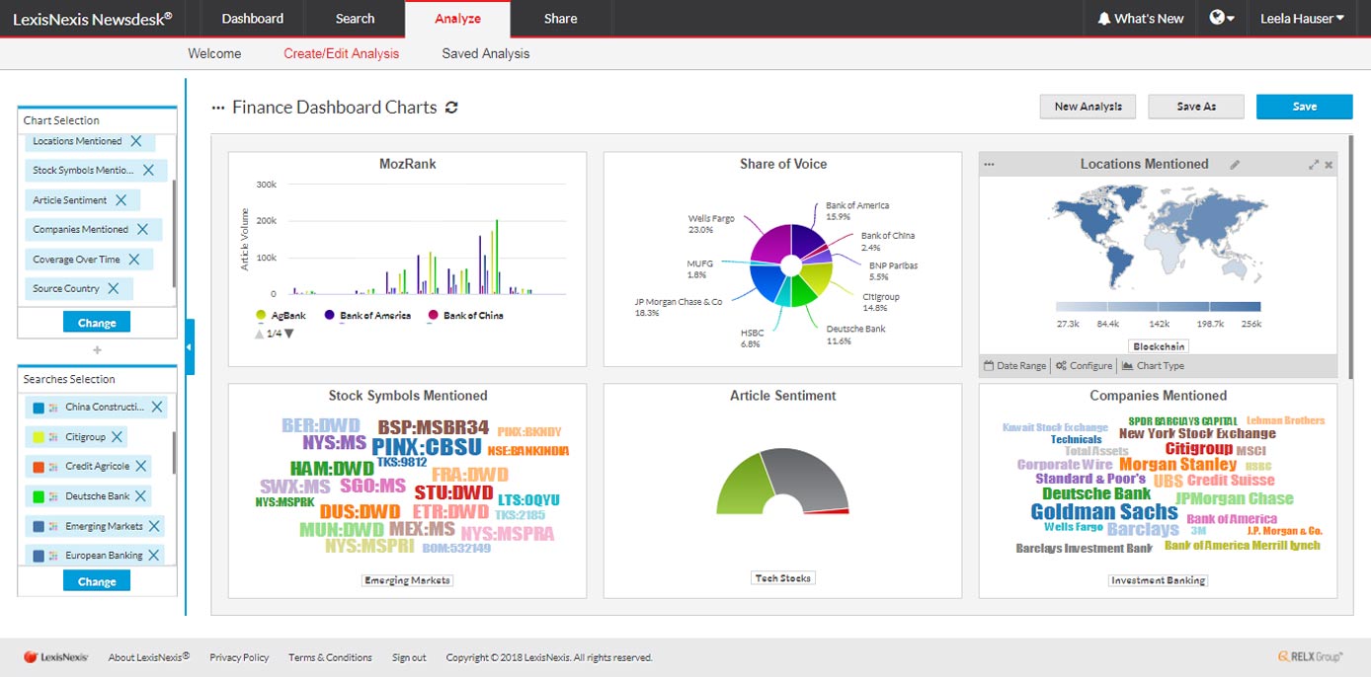Click the Save As button
1371x677 pixels.
[x=1196, y=107]
